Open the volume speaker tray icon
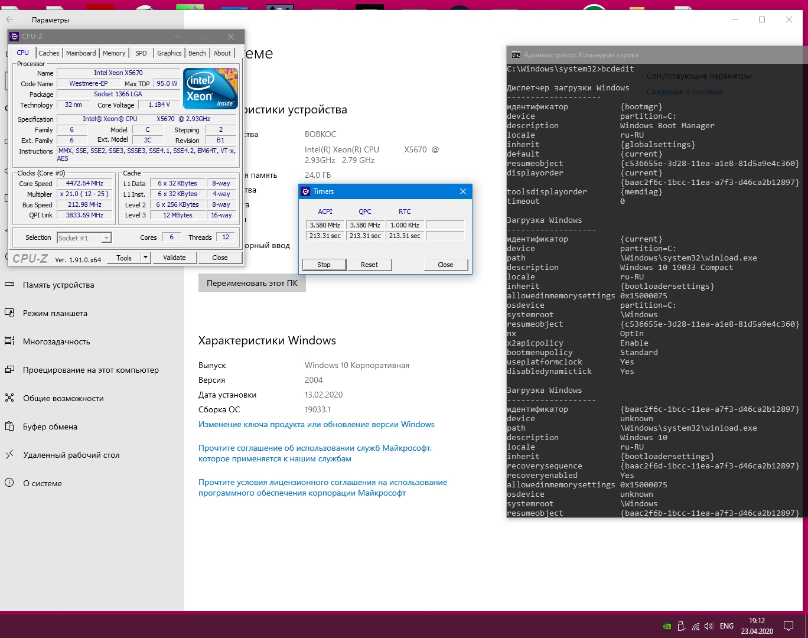This screenshot has height=638, width=808. click(x=709, y=626)
